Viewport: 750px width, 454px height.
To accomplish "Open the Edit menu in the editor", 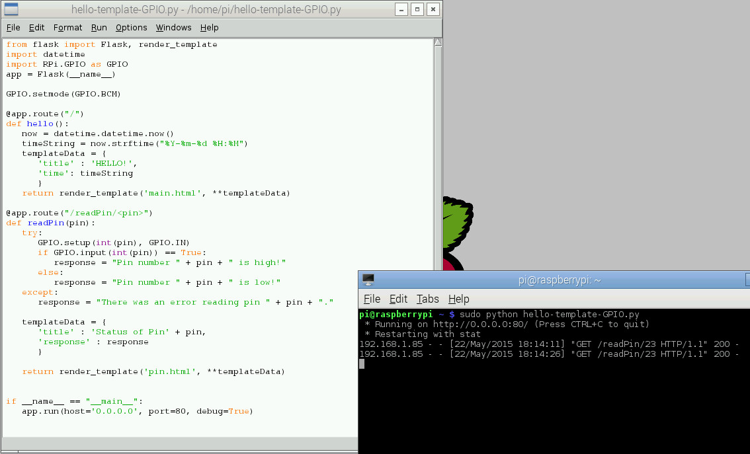I will tap(36, 28).
